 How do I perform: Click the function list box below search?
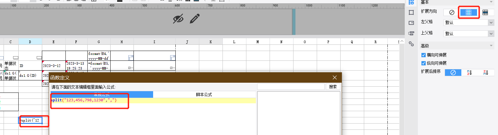pos(298,113)
